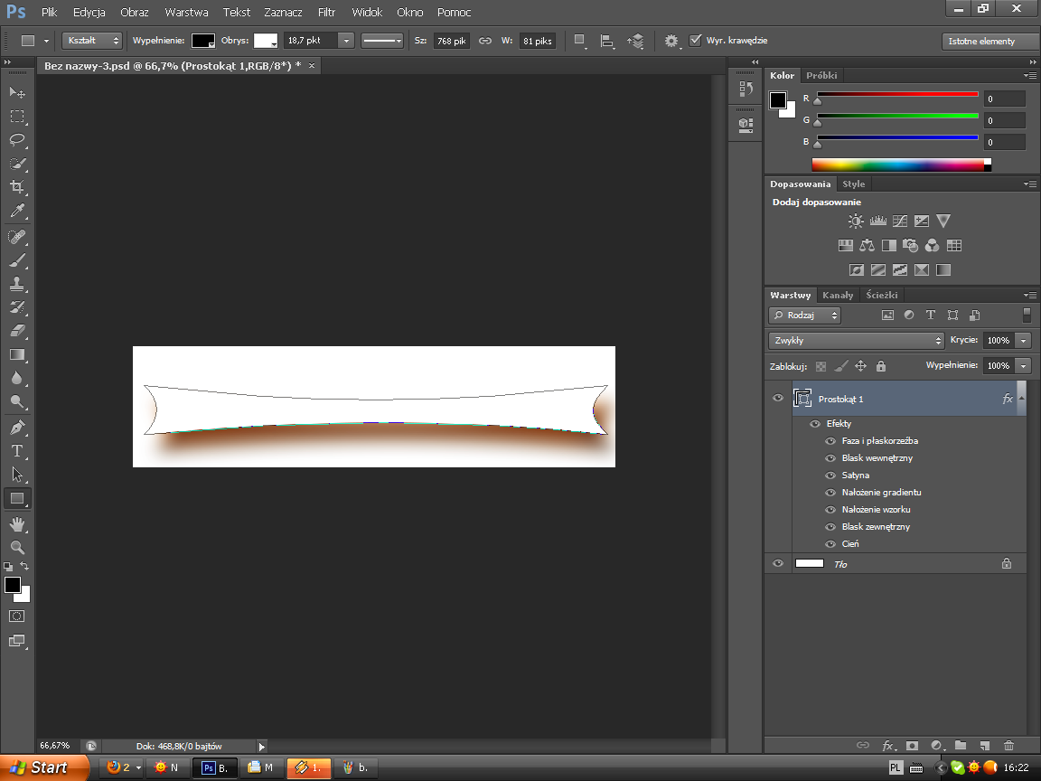Select the Quick Selection tool
This screenshot has width=1041, height=781.
click(x=17, y=164)
